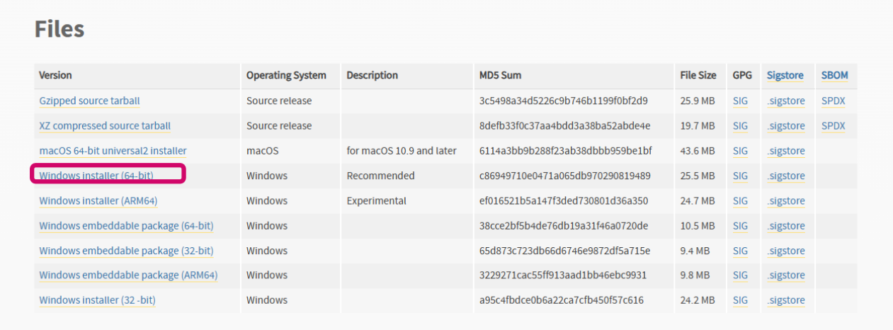Click the MD5 sum of Windows installer (64-bit)
Image resolution: width=893 pixels, height=330 pixels.
click(564, 176)
